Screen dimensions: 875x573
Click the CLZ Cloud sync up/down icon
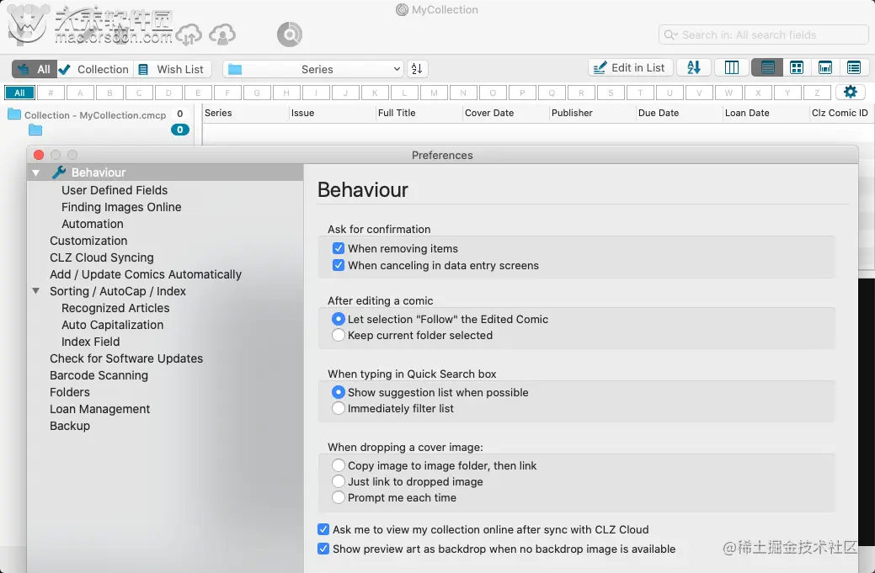pos(189,34)
